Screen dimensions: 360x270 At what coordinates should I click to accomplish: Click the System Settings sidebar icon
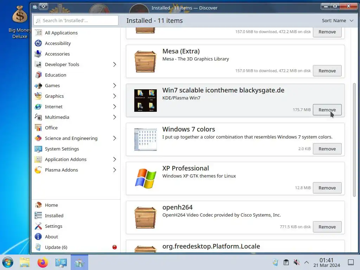[x=38, y=149]
